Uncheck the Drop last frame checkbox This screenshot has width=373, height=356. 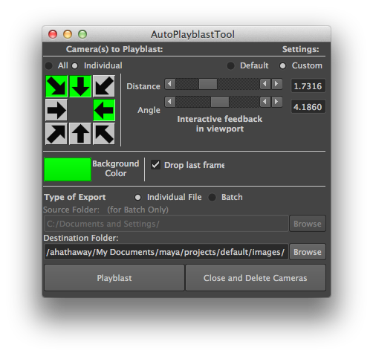pos(155,165)
